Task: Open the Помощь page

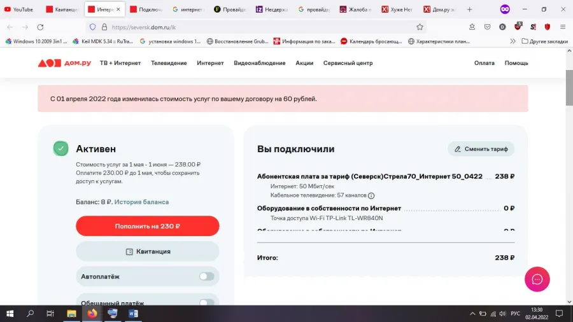Action: pos(516,63)
